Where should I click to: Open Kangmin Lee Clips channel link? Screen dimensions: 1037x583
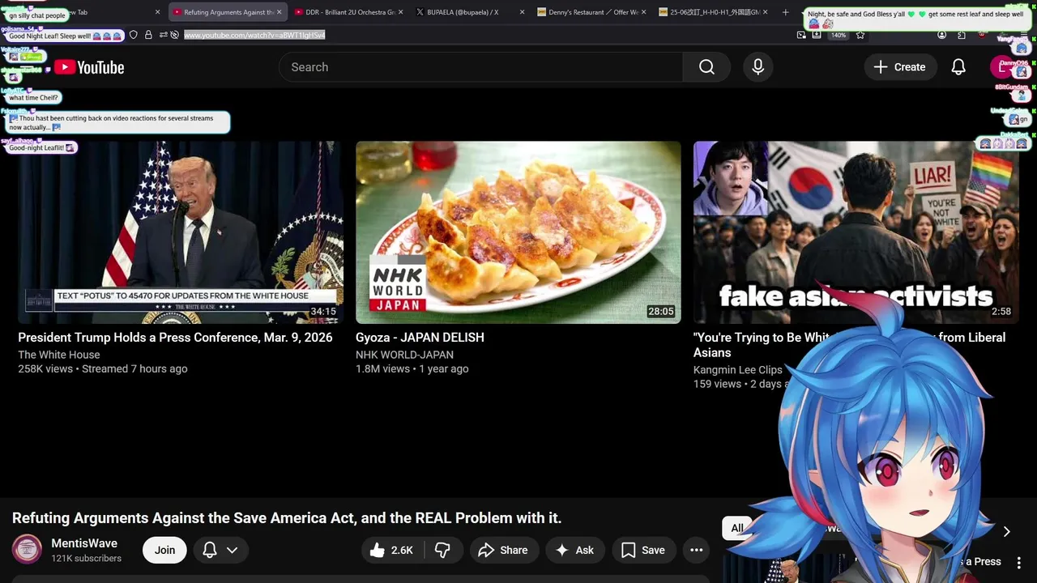click(x=737, y=370)
